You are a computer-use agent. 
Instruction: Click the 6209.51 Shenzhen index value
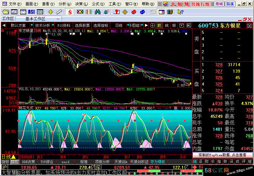pos(122,167)
